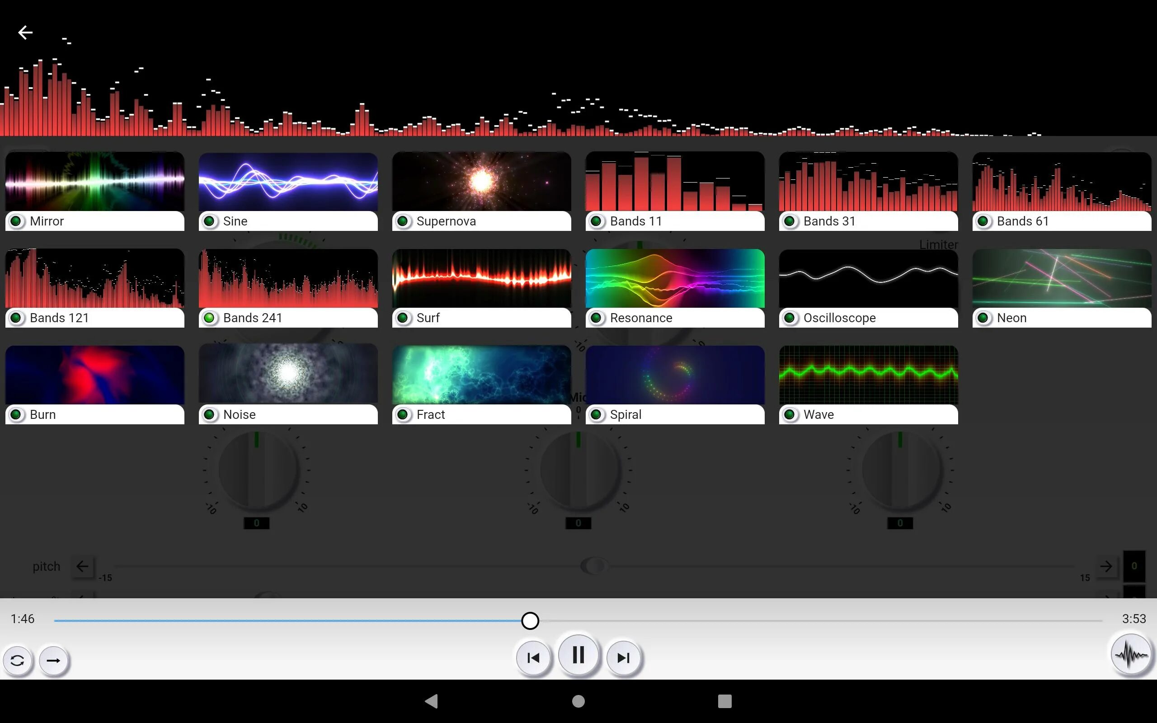Pick the Neon laser visualization thumbnail
Viewport: 1157px width, 723px height.
coord(1061,278)
